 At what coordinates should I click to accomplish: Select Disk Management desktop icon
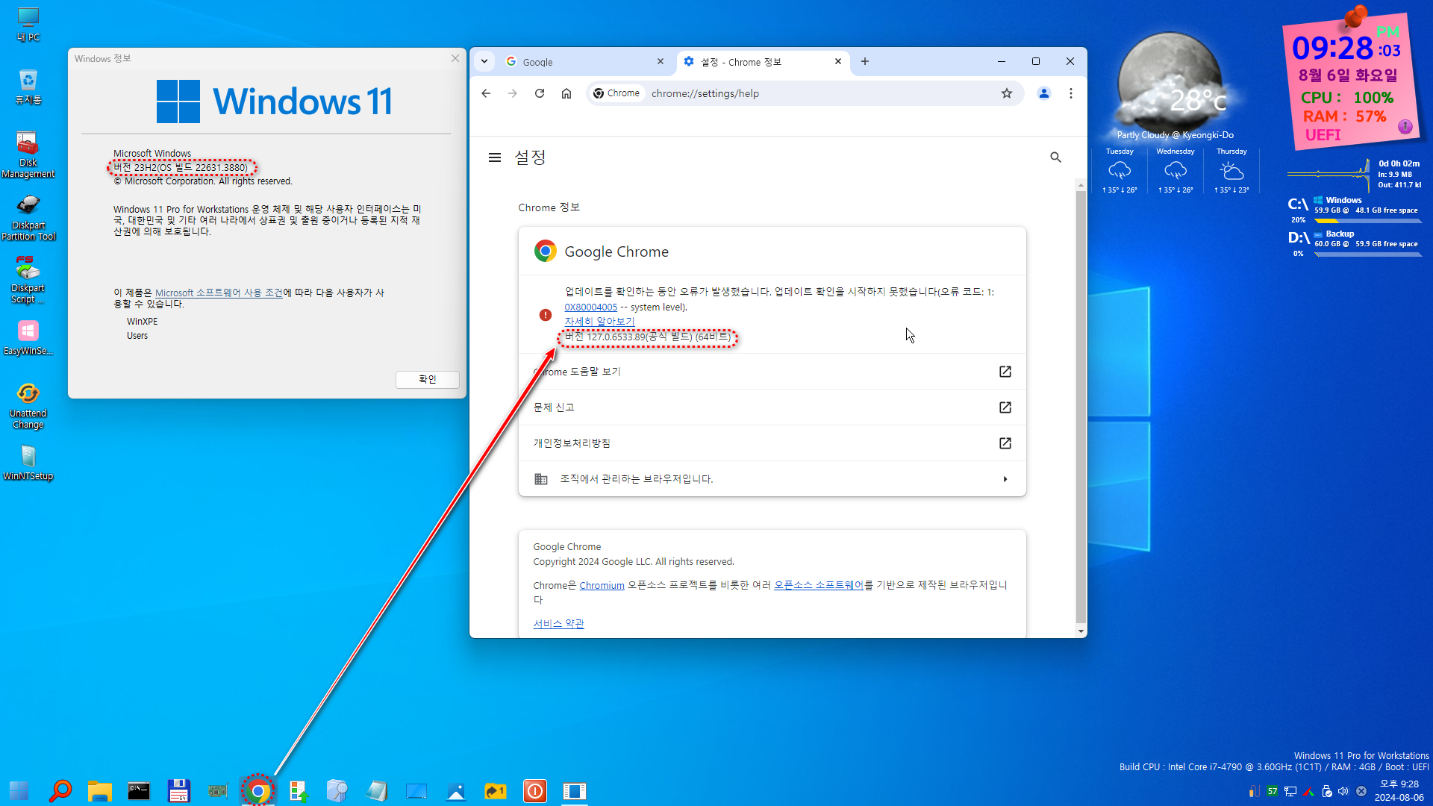[28, 154]
